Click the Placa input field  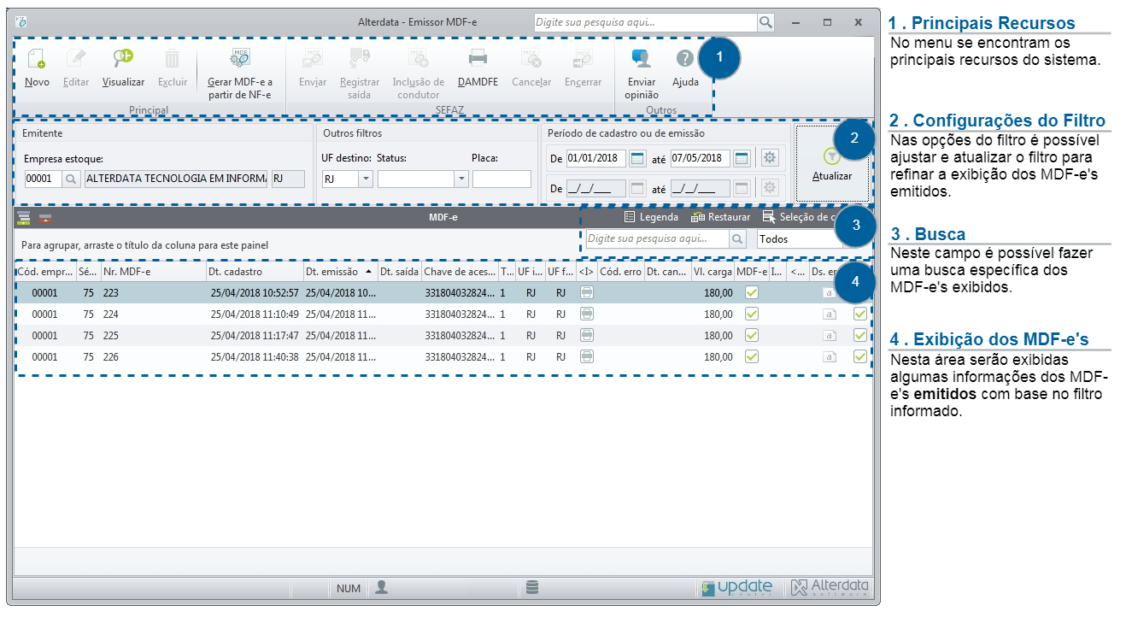501,179
